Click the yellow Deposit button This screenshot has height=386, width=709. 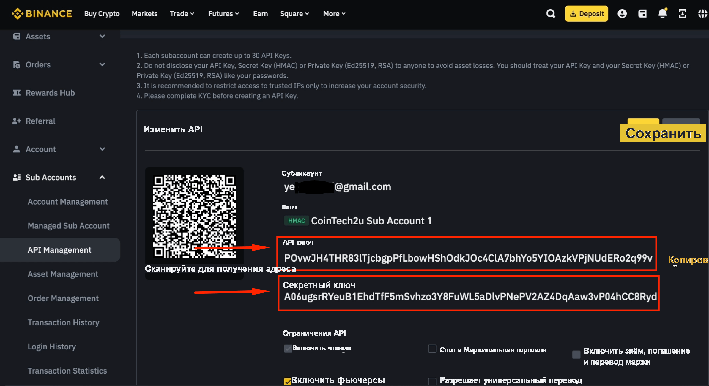[x=587, y=14]
